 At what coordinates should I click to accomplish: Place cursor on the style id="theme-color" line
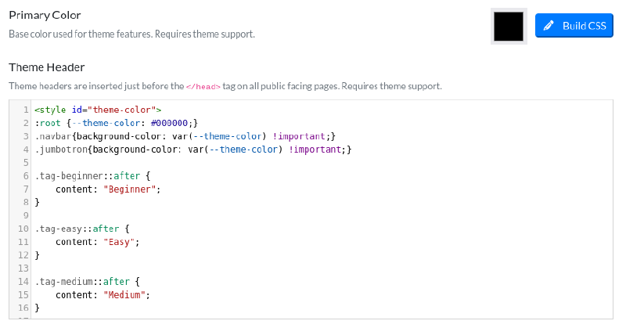coord(98,110)
